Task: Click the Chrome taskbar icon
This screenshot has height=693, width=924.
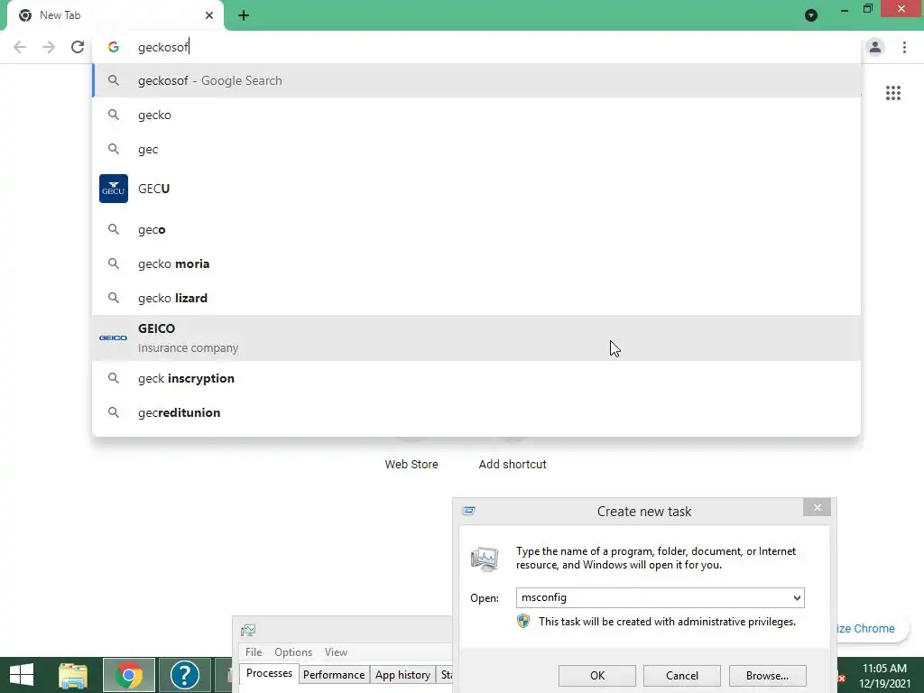Action: point(129,675)
